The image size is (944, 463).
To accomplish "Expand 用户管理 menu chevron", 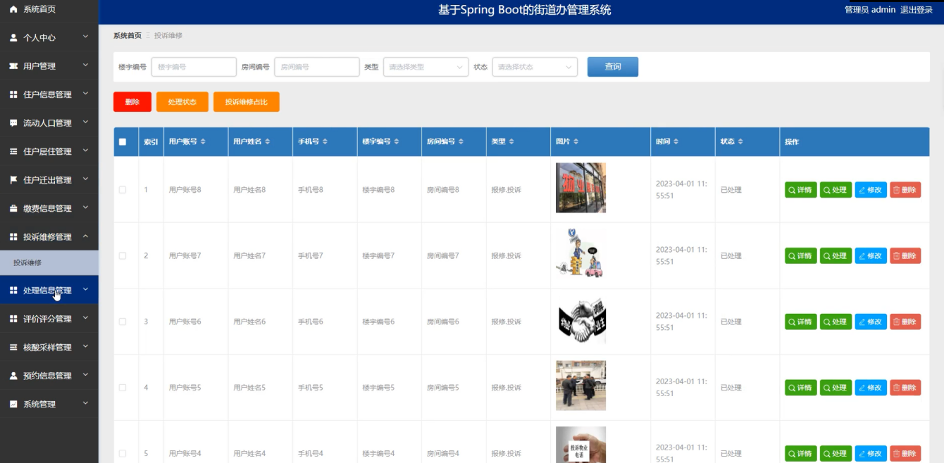I will 85,65.
